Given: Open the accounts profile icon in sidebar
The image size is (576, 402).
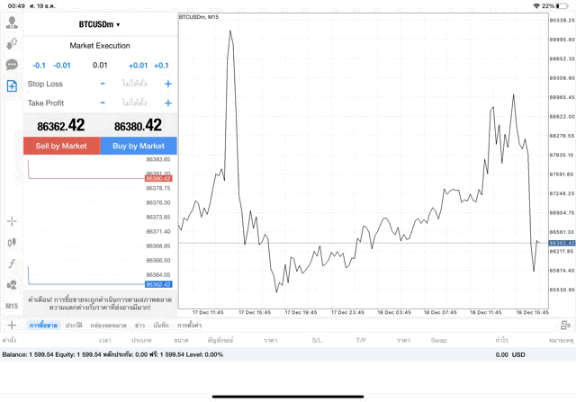Looking at the screenshot, I should (x=12, y=22).
